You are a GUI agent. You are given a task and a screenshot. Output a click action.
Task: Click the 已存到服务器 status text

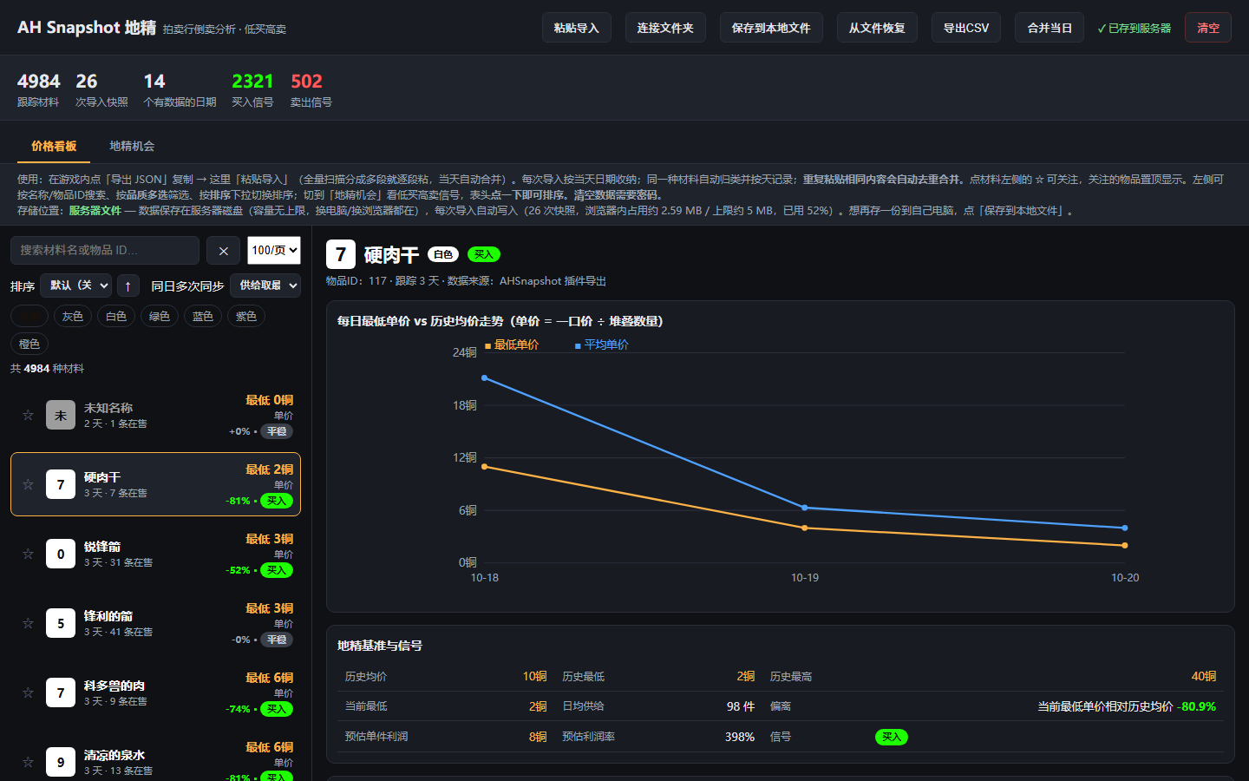click(x=1135, y=28)
